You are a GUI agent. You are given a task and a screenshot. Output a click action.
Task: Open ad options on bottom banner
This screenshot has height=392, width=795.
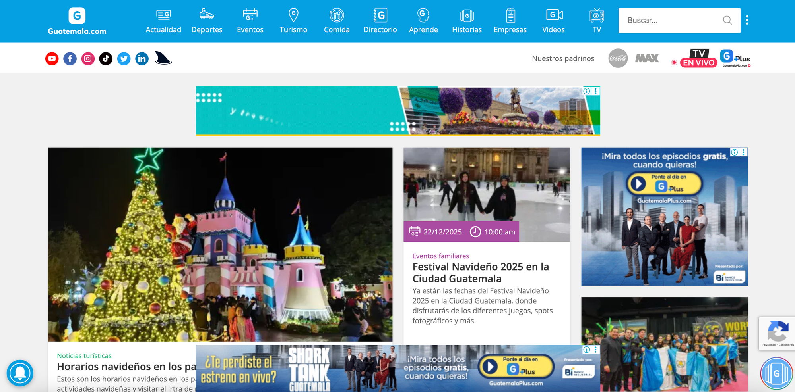pyautogui.click(x=595, y=350)
